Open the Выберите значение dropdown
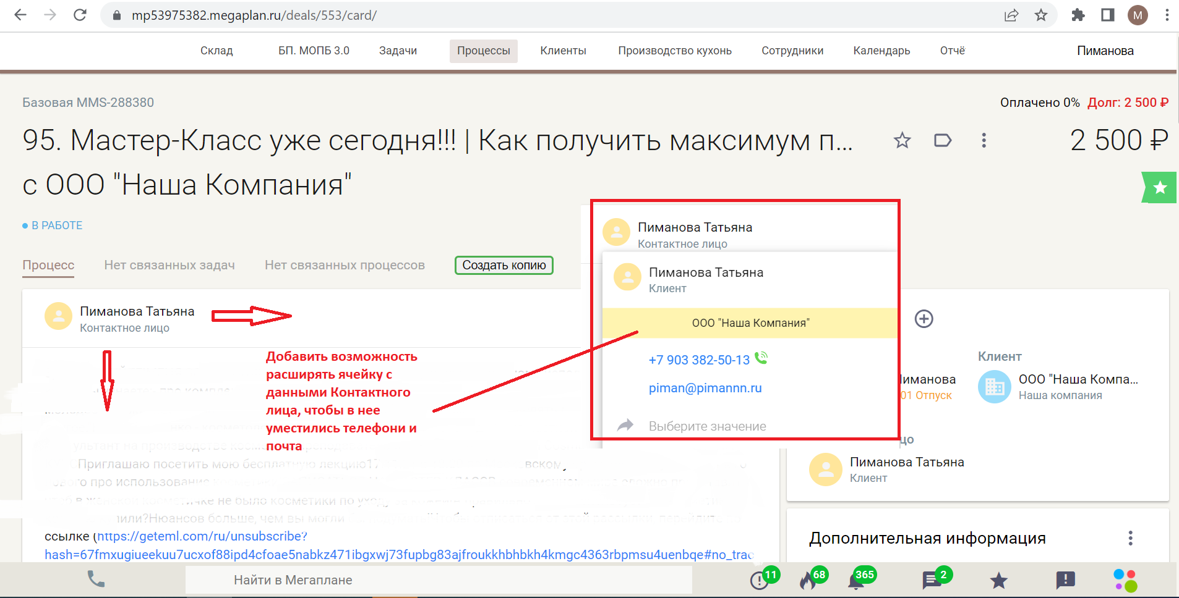The image size is (1179, 598). coord(707,426)
